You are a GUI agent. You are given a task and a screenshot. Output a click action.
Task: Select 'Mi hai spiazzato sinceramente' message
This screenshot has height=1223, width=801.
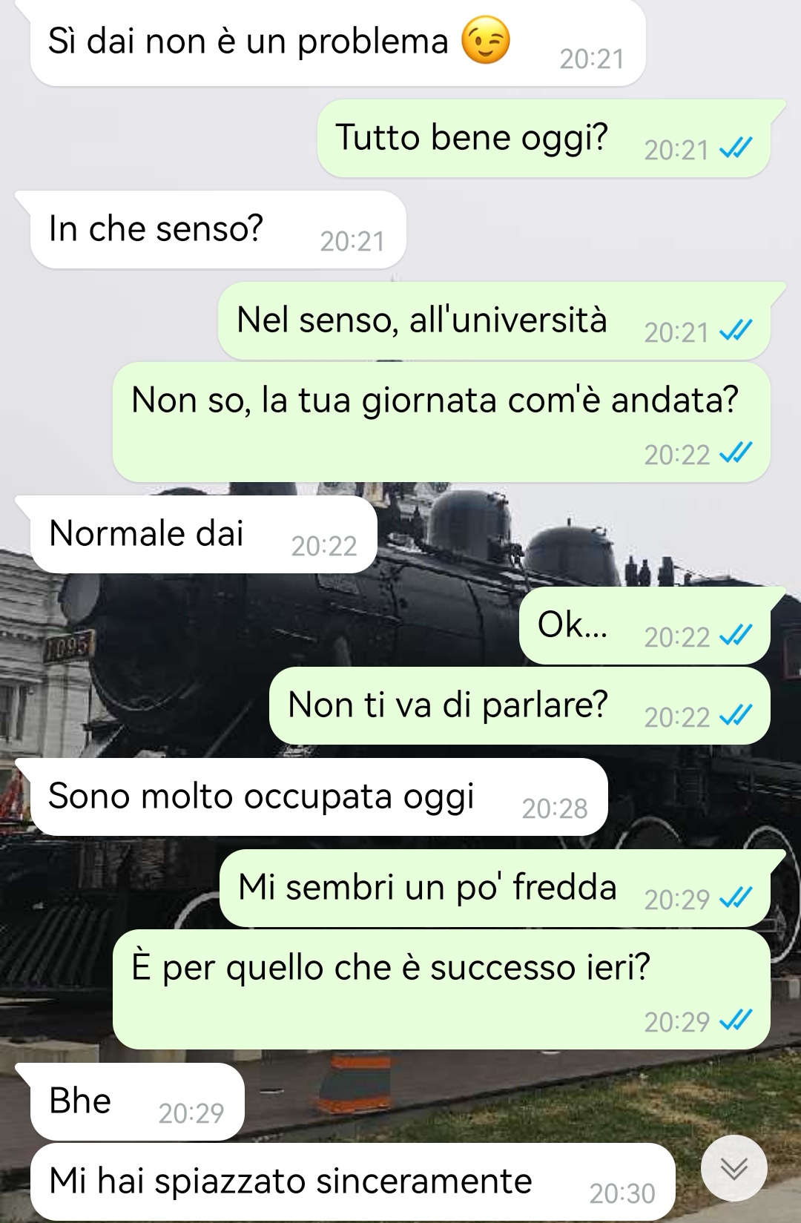click(352, 1182)
